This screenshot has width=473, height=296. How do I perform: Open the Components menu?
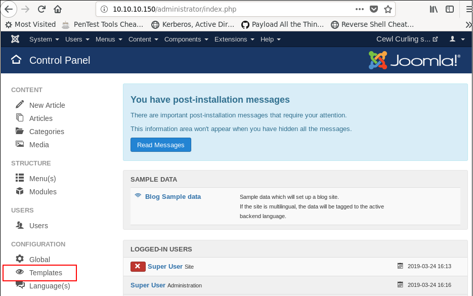tap(186, 39)
